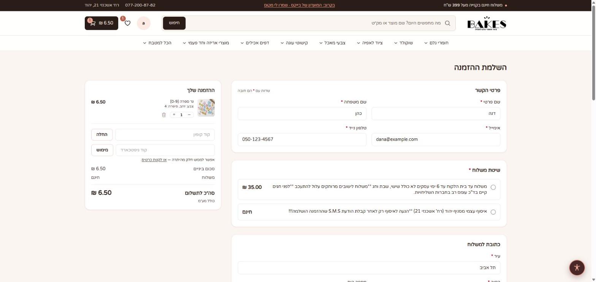Expand the חומרי גלם menu
Image resolution: width=596 pixels, height=282 pixels.
click(x=436, y=43)
